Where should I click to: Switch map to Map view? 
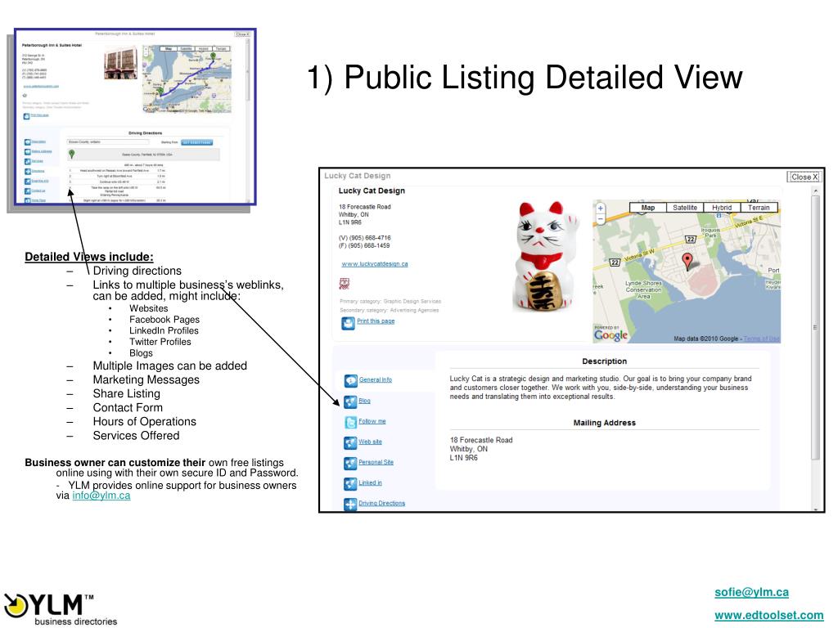click(x=648, y=208)
